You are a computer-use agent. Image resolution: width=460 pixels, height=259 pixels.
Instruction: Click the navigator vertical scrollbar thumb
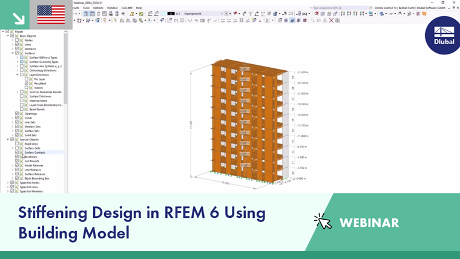coord(66,69)
